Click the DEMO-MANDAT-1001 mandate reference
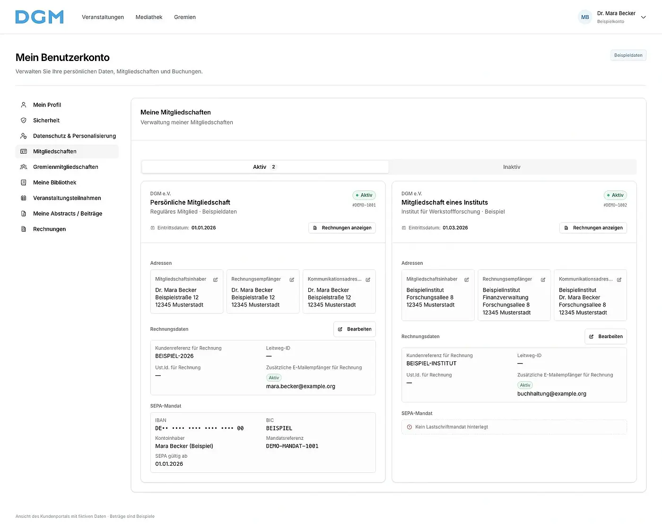 click(x=292, y=446)
